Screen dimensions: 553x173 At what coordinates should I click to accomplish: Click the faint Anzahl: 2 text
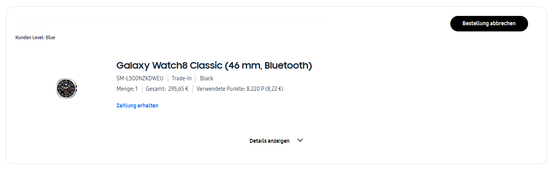pos(168,22)
